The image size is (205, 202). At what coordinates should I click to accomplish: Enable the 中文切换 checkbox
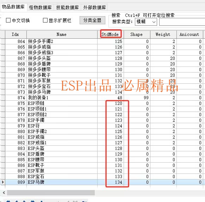pyautogui.click(x=8, y=20)
